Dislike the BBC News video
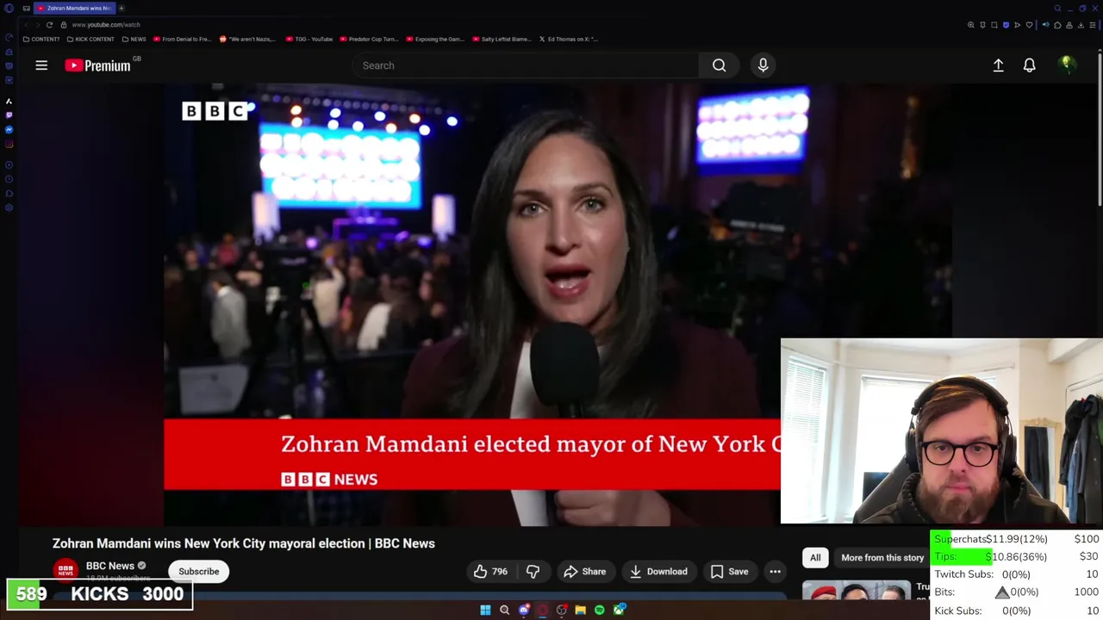 (x=533, y=572)
